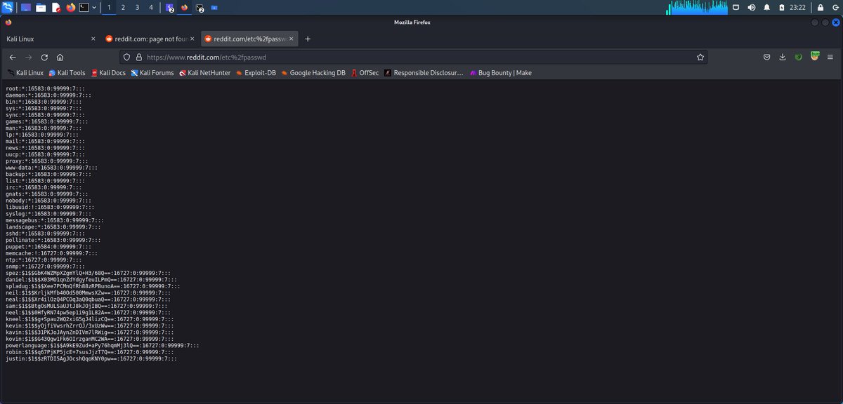Click the 23:22 clock
Image resolution: width=843 pixels, height=404 pixels.
pyautogui.click(x=797, y=8)
